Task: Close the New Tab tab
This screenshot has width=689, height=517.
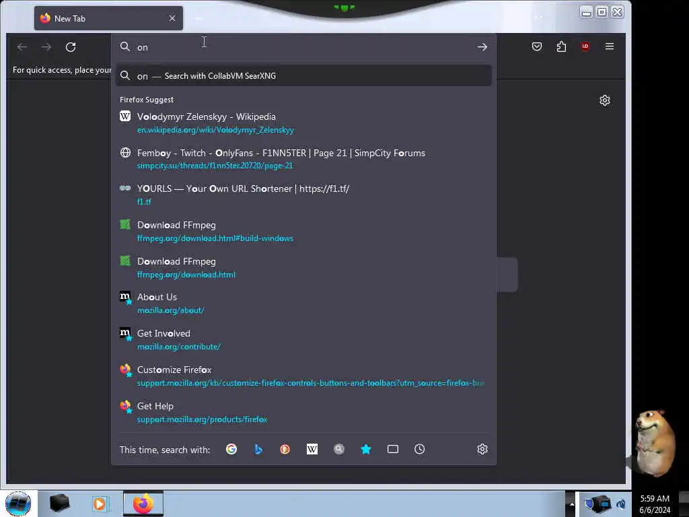Action: [172, 18]
